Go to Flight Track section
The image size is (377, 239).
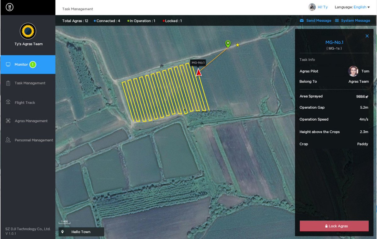click(28, 102)
